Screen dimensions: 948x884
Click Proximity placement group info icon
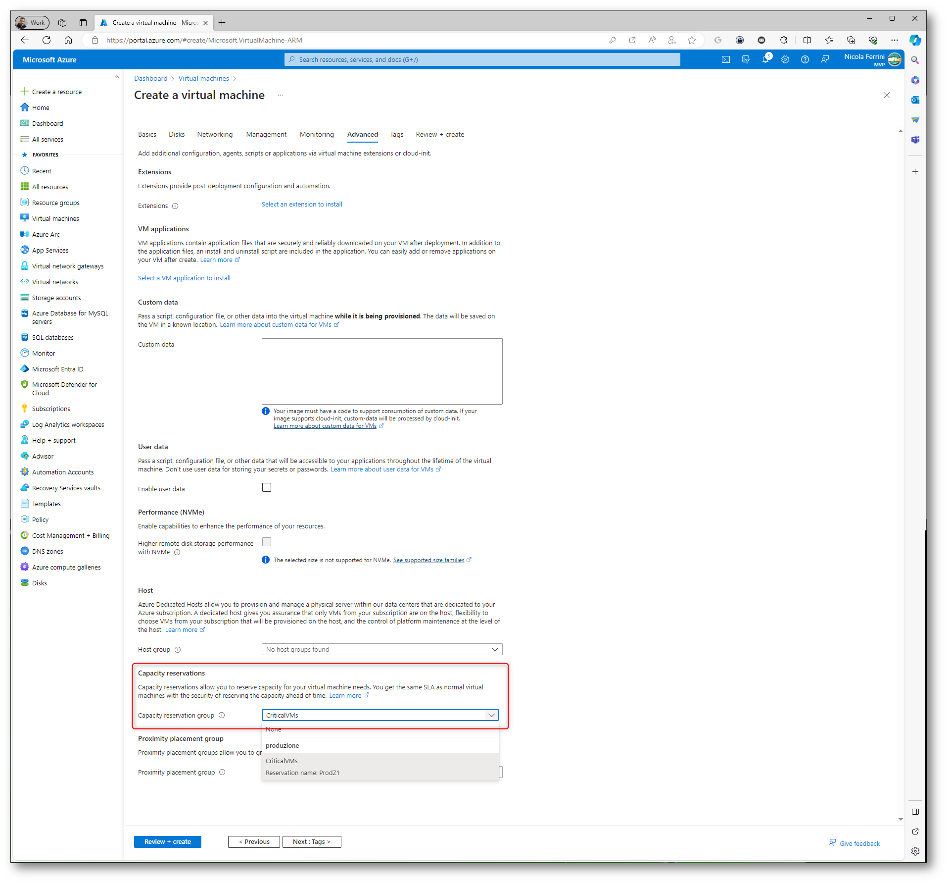point(222,772)
